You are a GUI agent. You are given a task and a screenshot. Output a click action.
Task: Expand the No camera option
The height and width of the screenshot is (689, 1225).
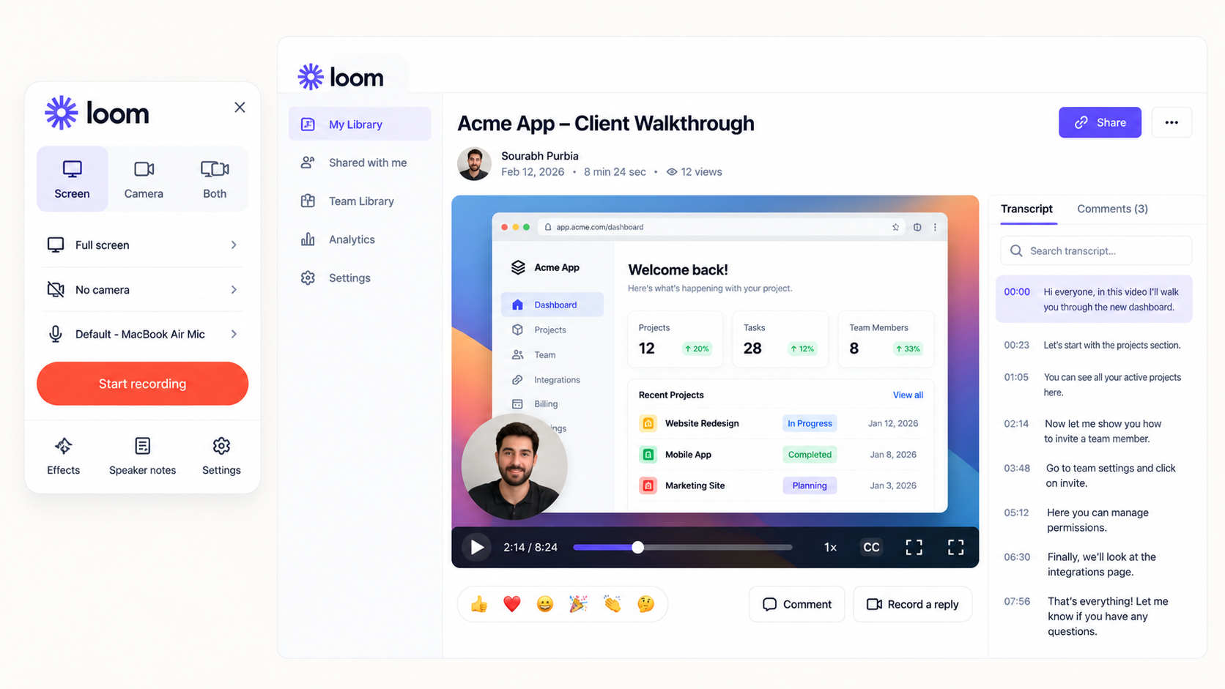point(142,290)
